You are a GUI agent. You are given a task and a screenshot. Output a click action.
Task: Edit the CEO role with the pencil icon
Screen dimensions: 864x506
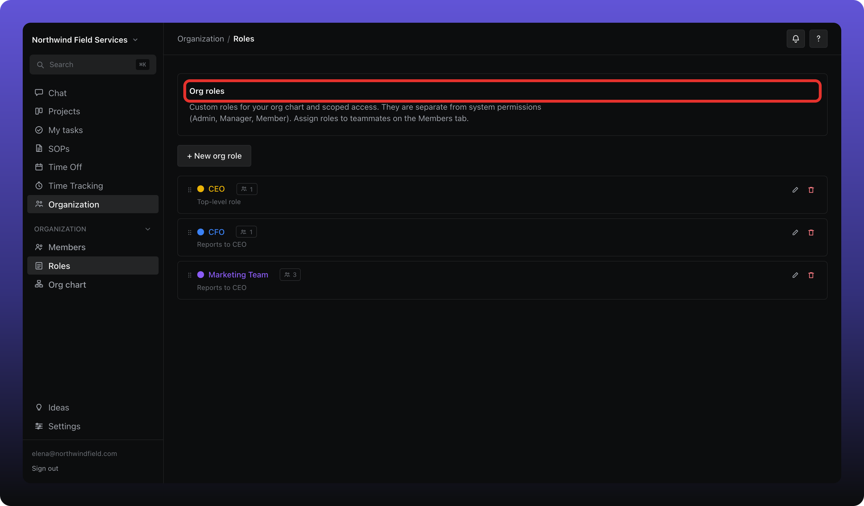click(x=795, y=190)
